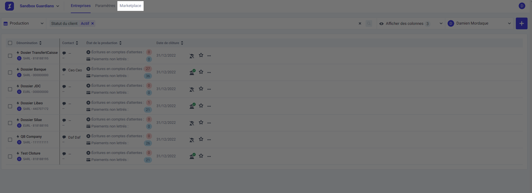Open user avatar in top right corner
Viewport: 532px width, 193px height.
(522, 6)
